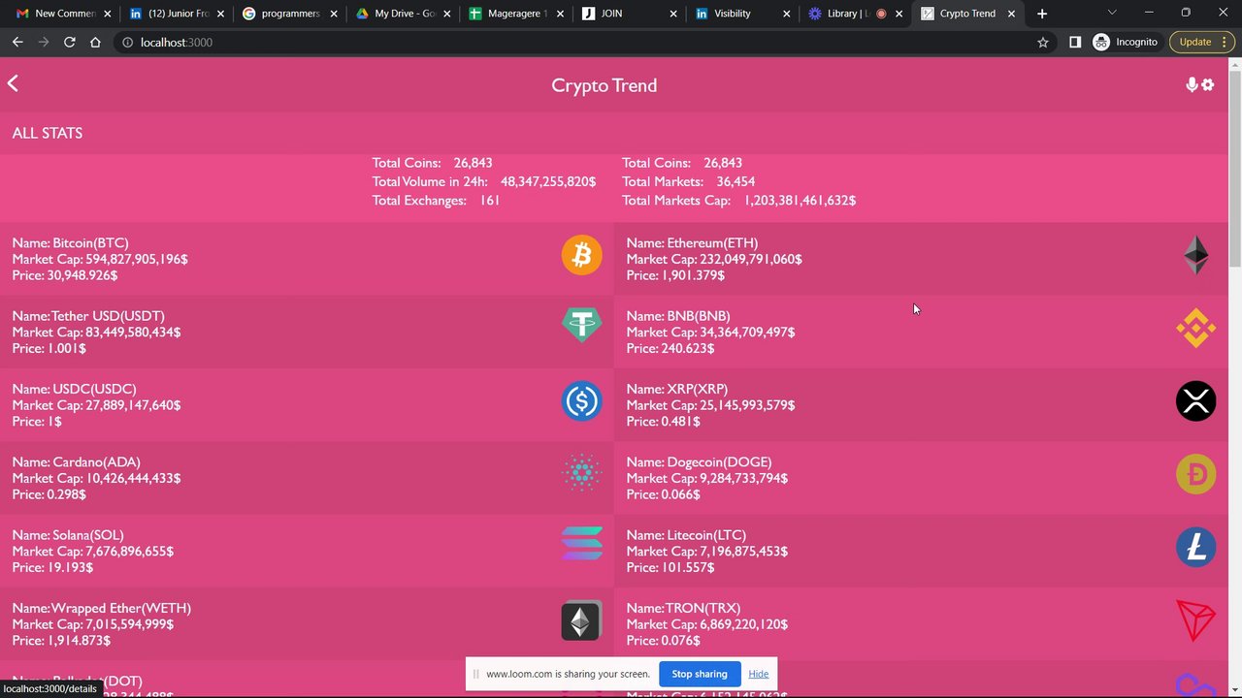Select the Name: USDC(USDC) text

tap(74, 389)
